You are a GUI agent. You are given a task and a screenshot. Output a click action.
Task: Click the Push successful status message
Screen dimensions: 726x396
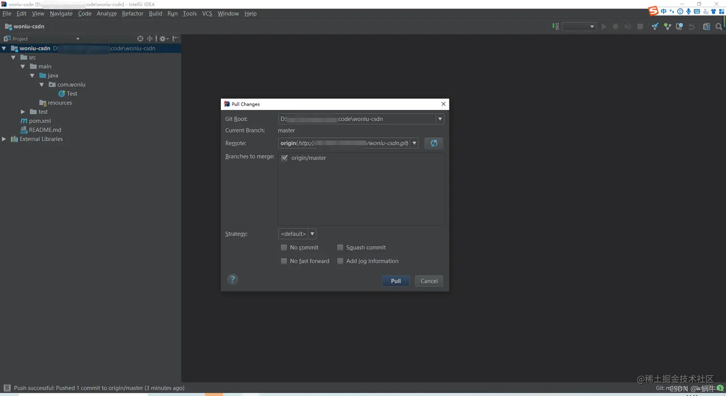tap(99, 388)
